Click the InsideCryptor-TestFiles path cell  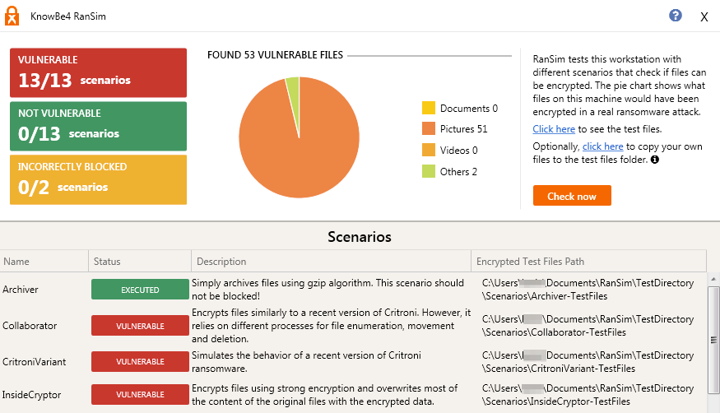(x=588, y=395)
